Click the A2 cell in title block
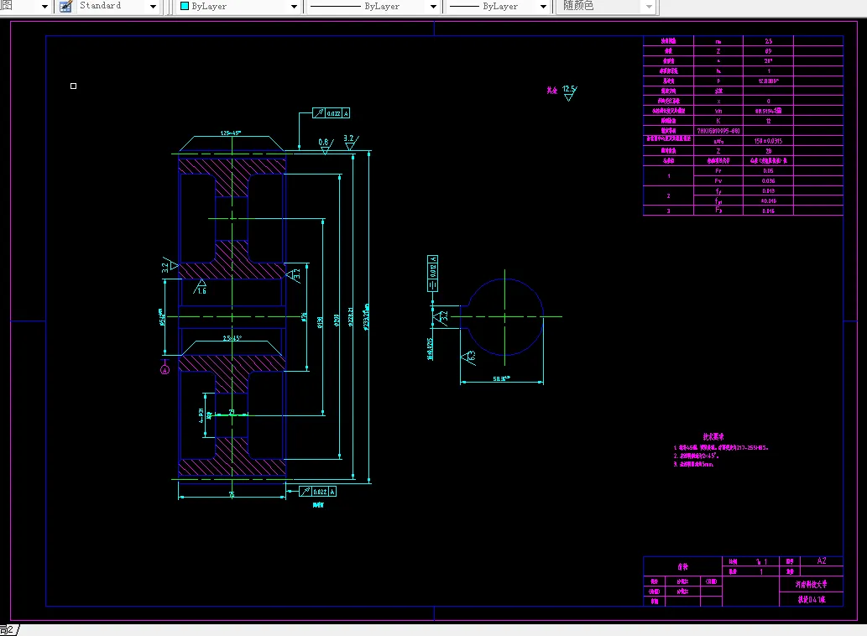The image size is (867, 636). 821,560
